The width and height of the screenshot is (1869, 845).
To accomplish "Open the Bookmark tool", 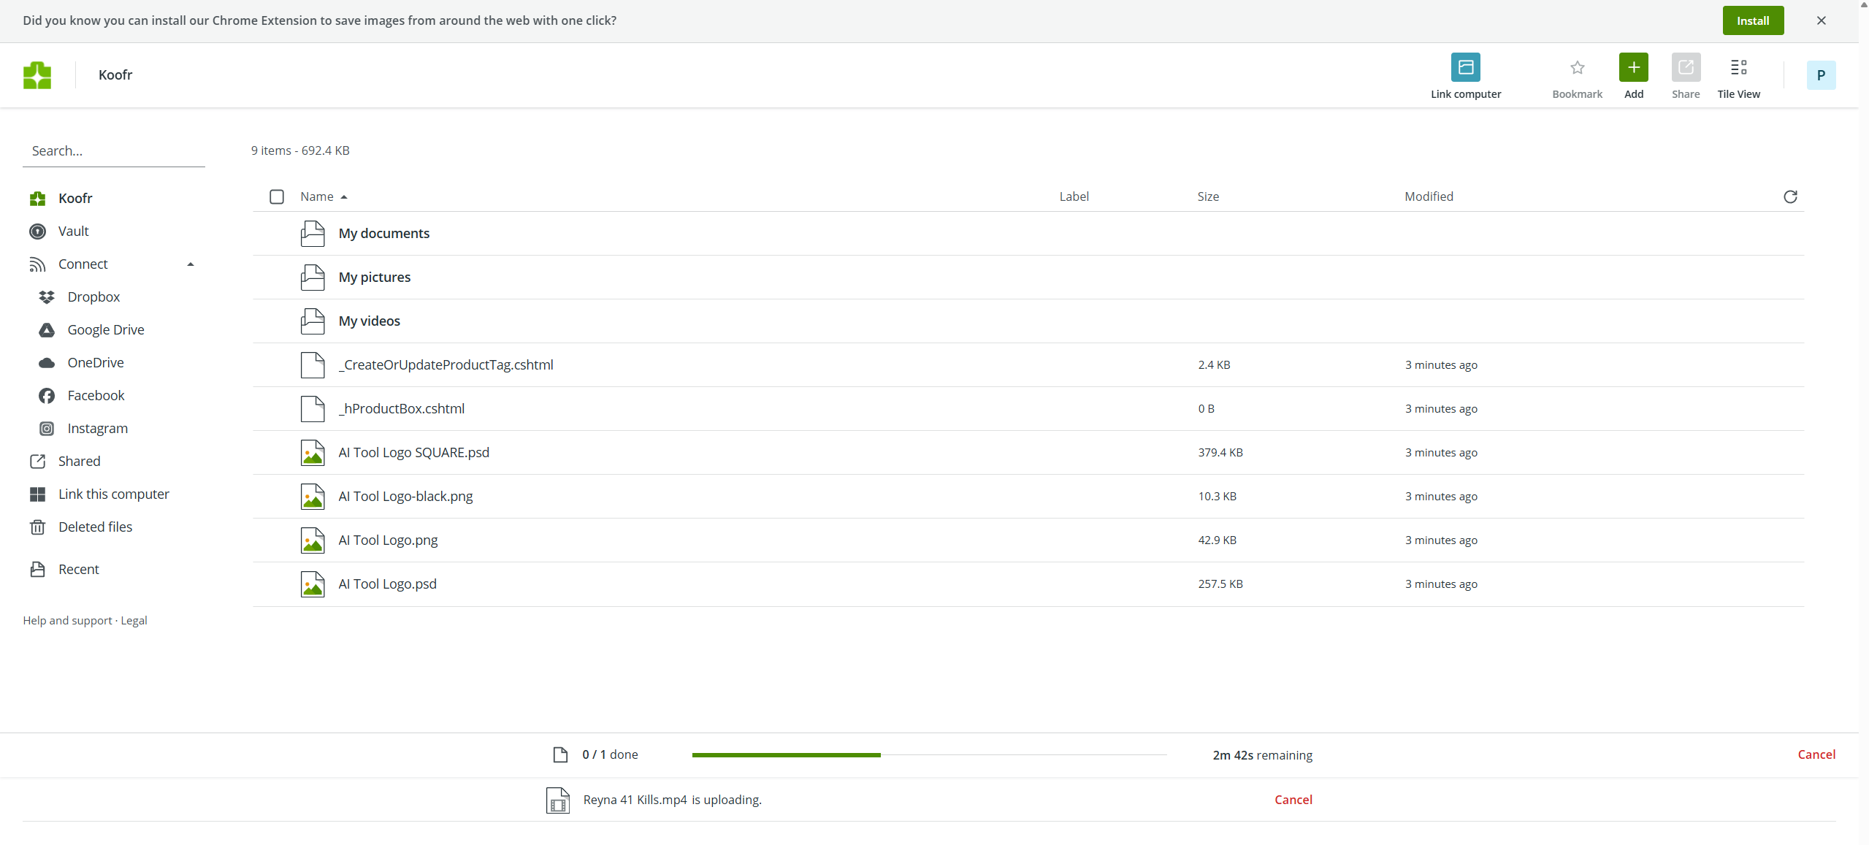I will pos(1575,67).
